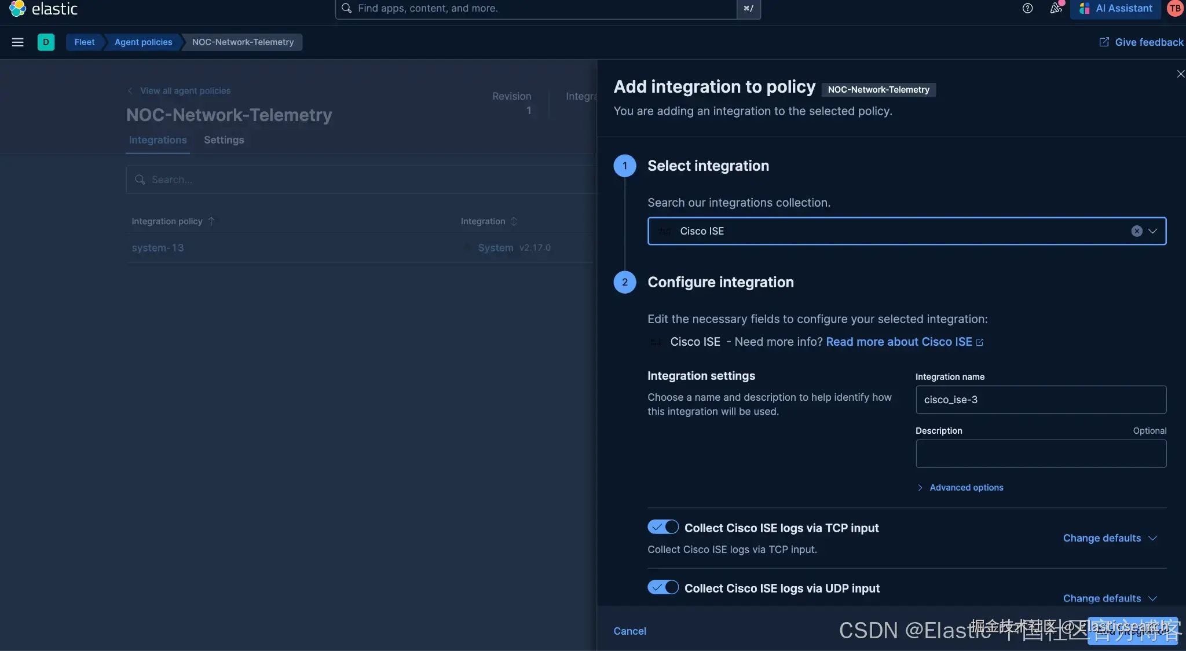Disable Cisco ISE logs via UDP input
The image size is (1186, 651).
point(663,587)
